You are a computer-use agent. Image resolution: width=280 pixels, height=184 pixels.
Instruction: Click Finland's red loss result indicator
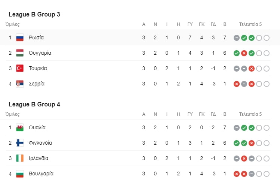click(x=252, y=143)
